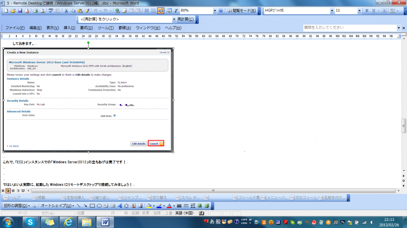
Task: Click the Arrow Style icon
Action: click(x=193, y=206)
